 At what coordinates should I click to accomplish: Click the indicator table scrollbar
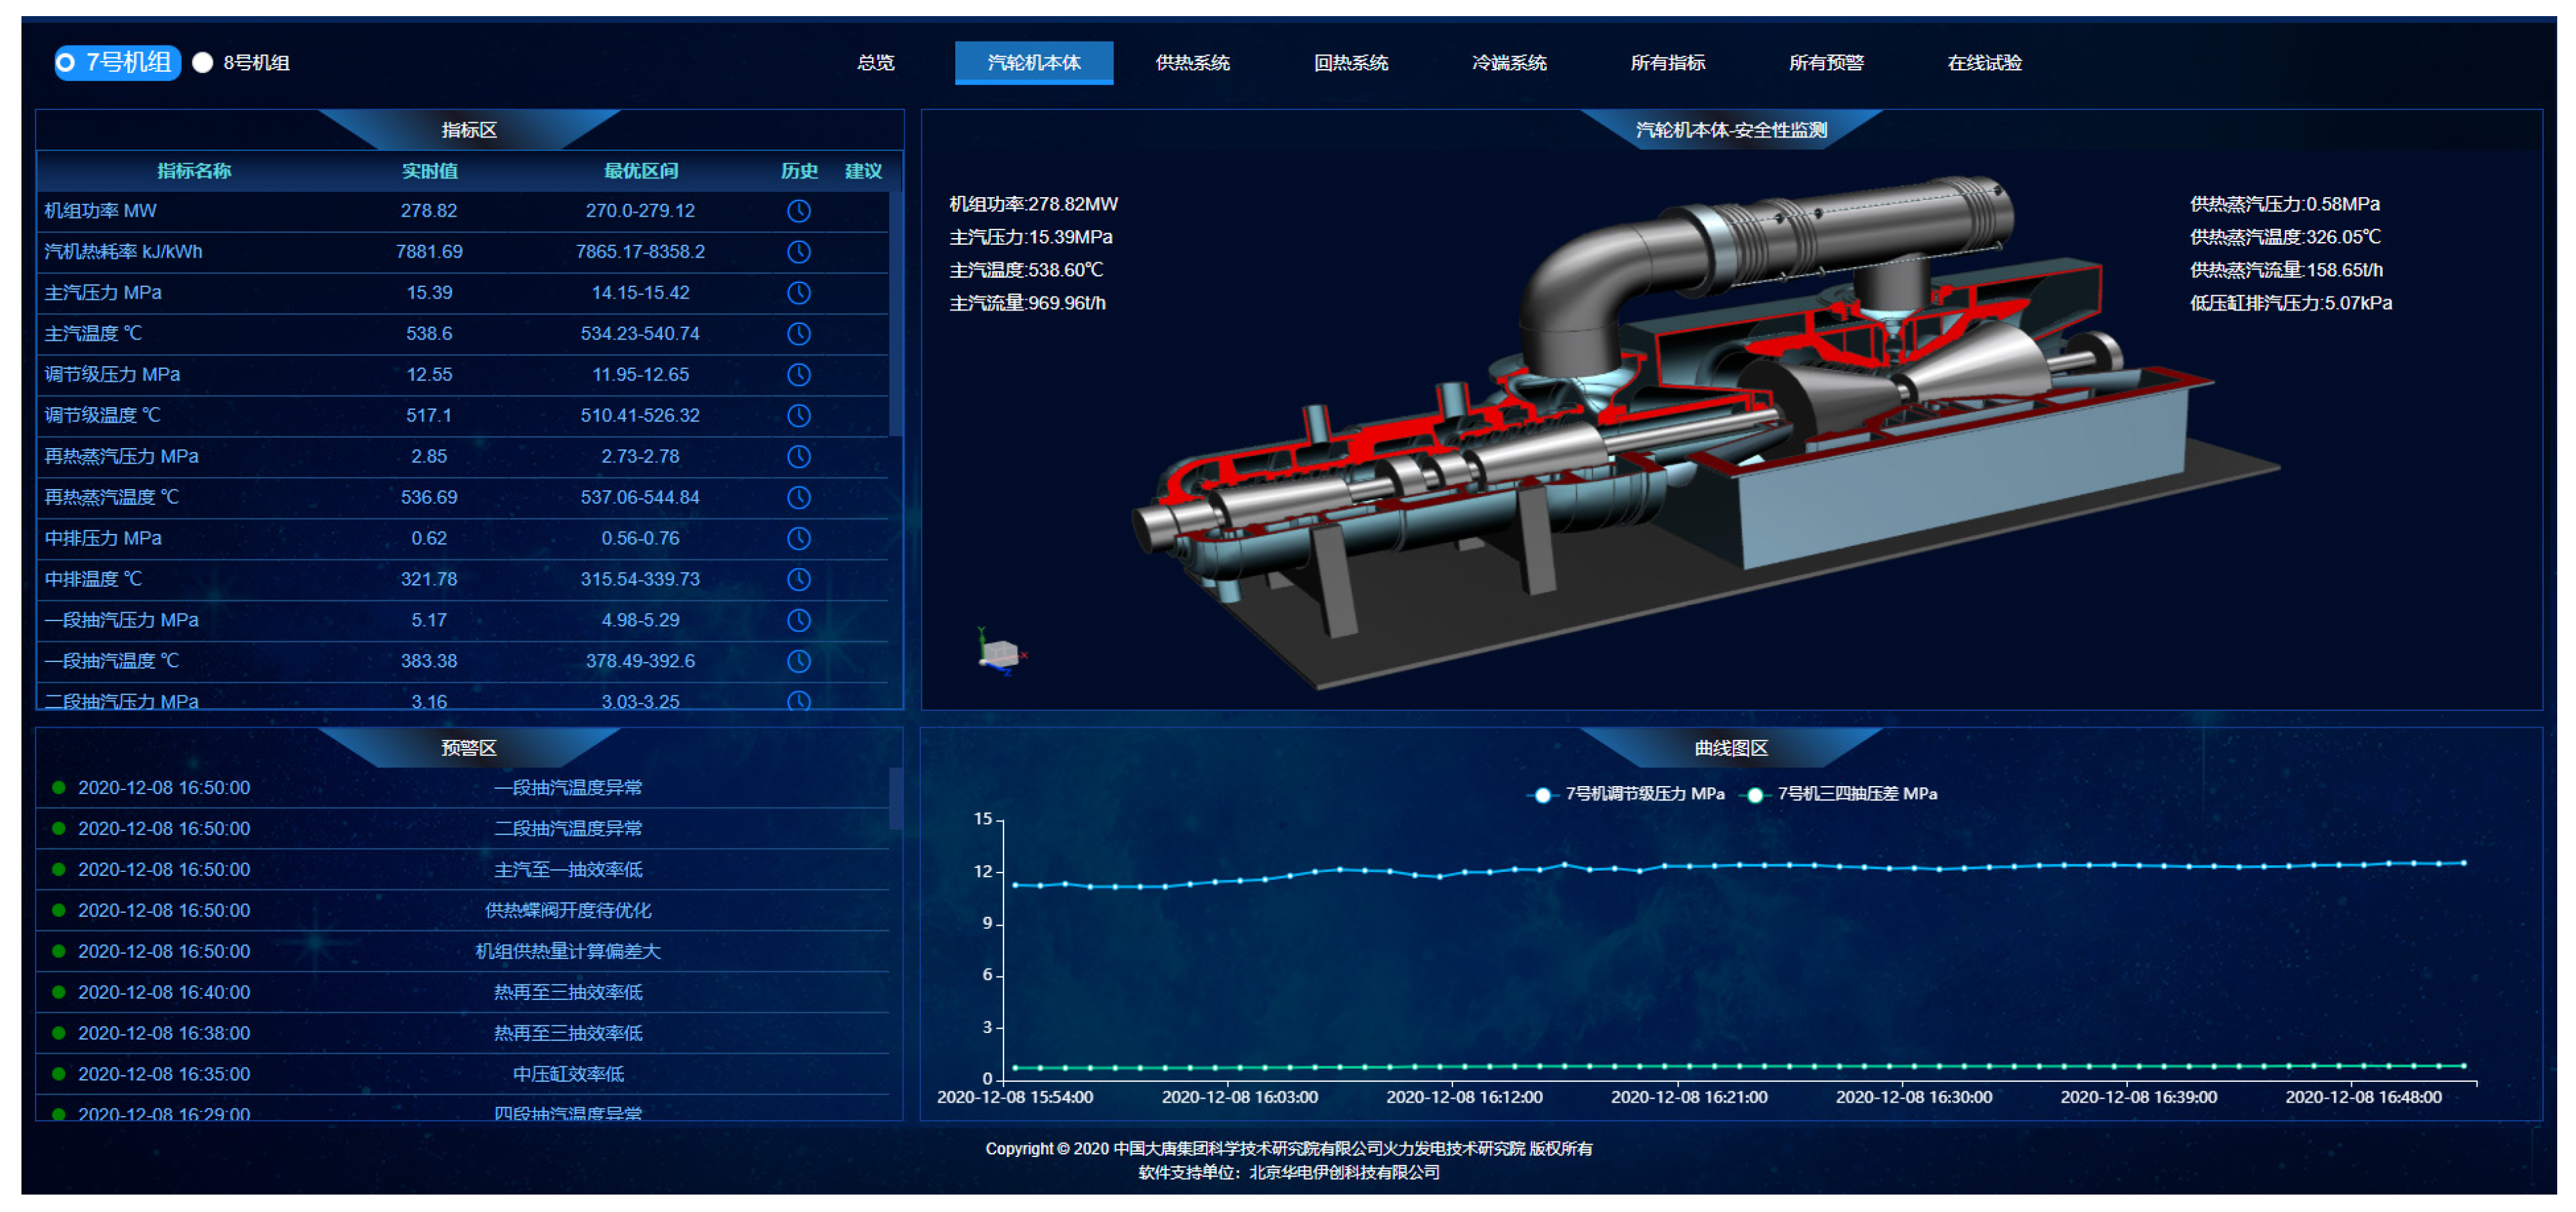[895, 315]
